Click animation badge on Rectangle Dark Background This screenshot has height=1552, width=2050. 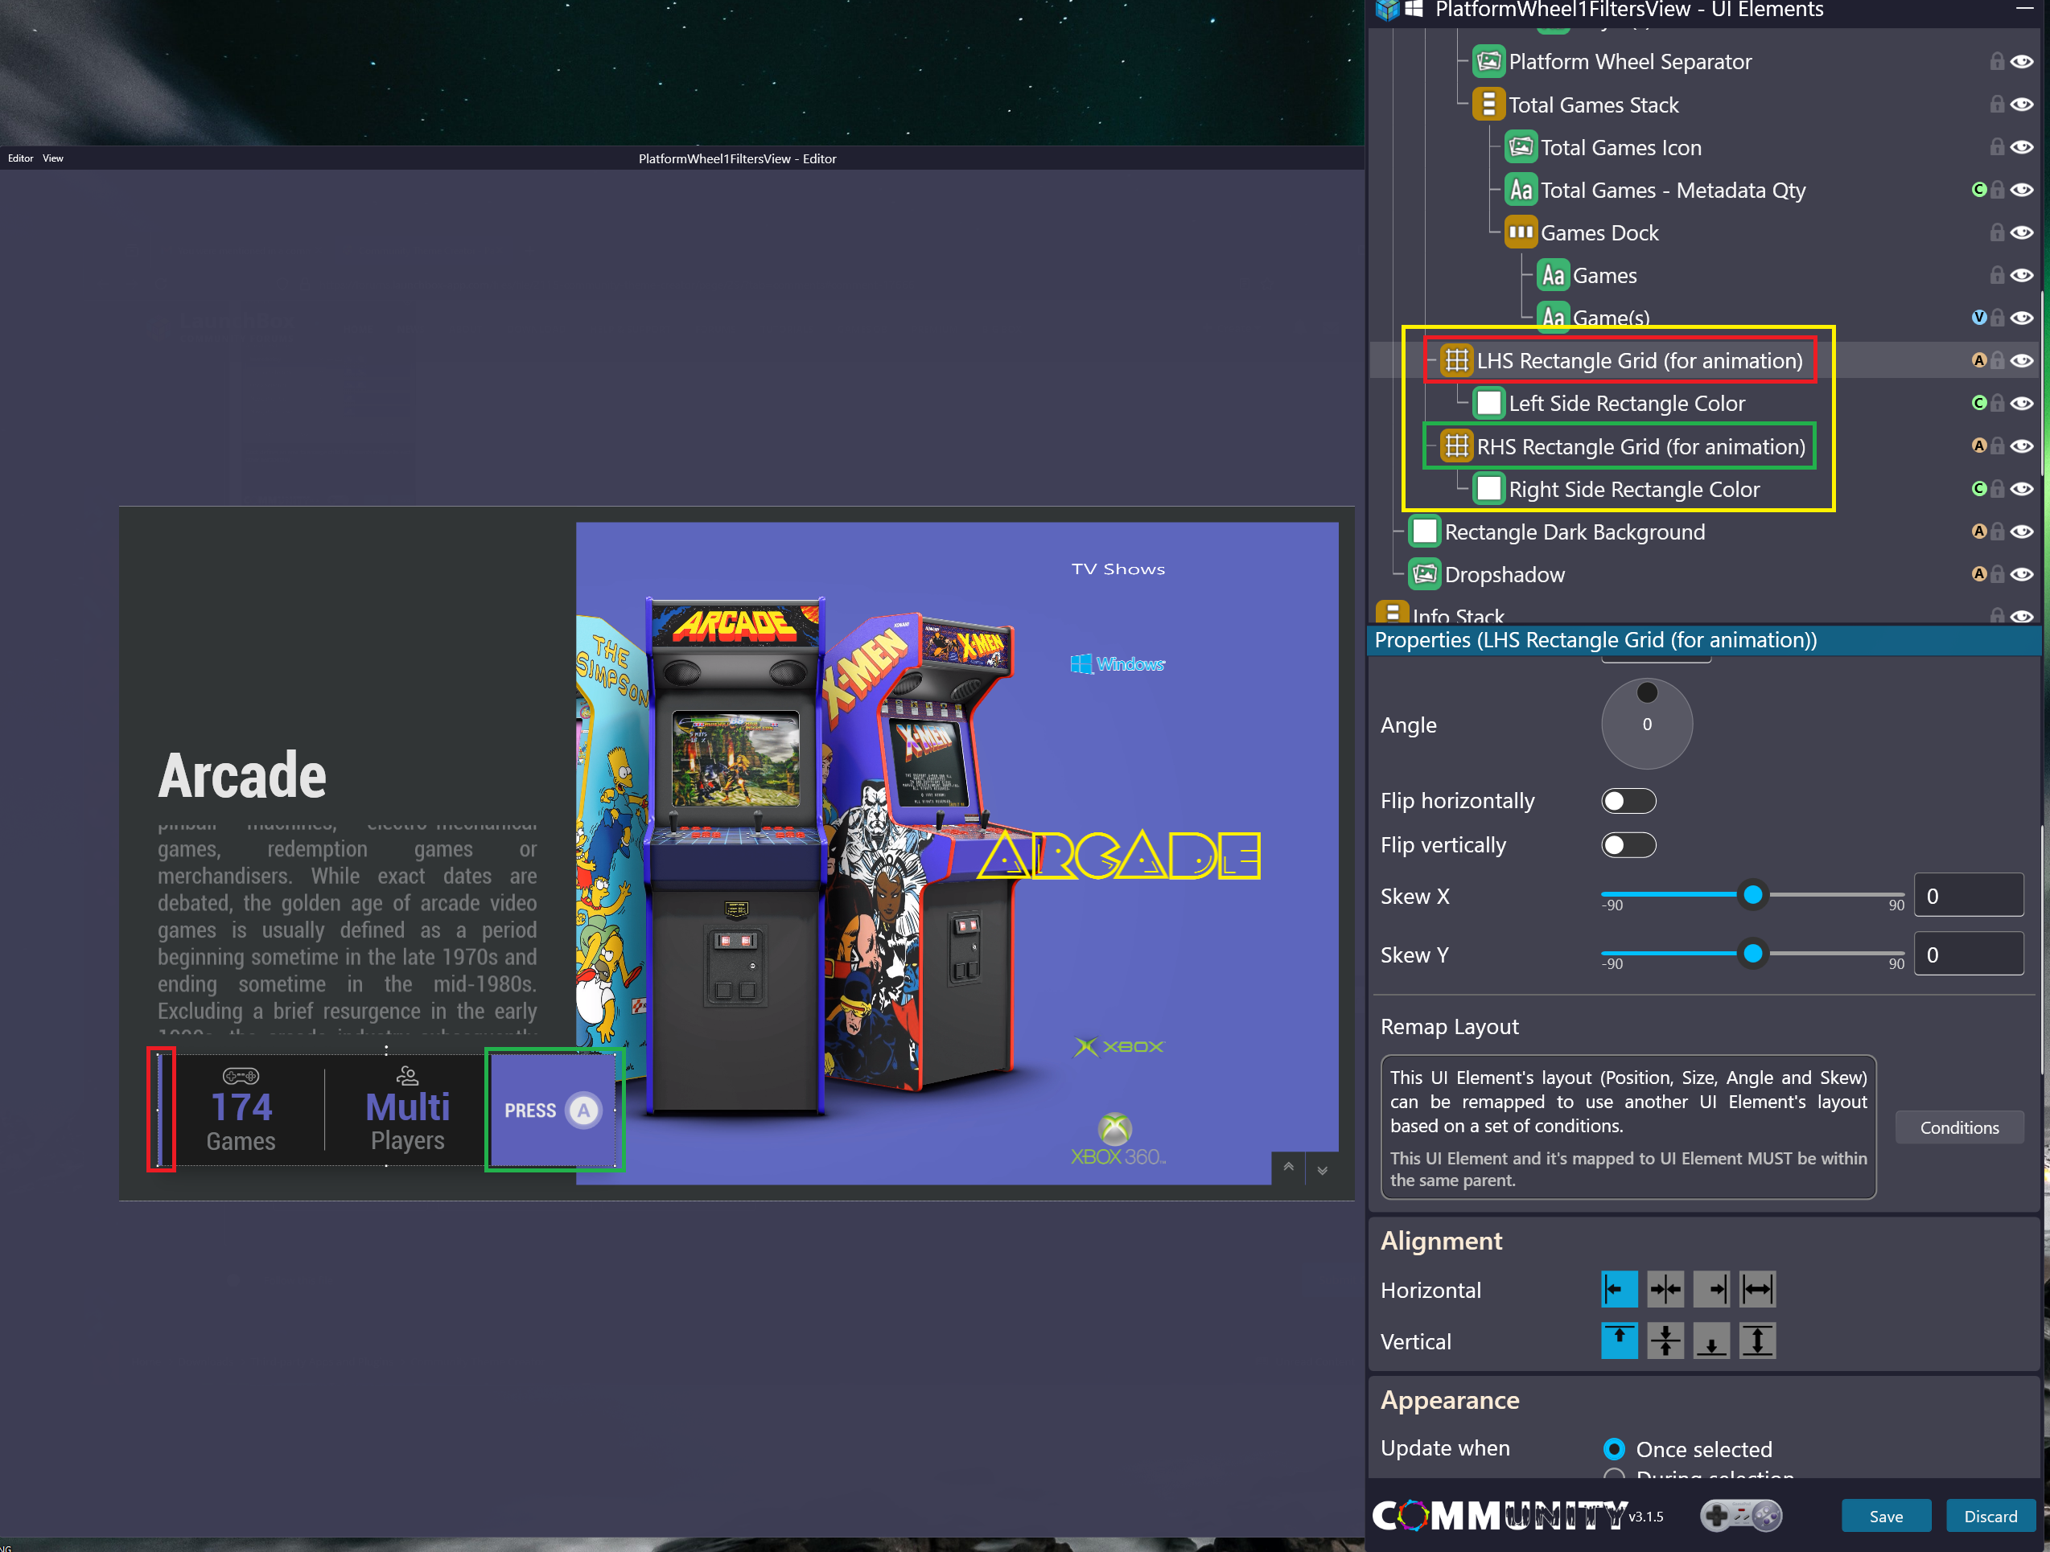[x=1978, y=531]
